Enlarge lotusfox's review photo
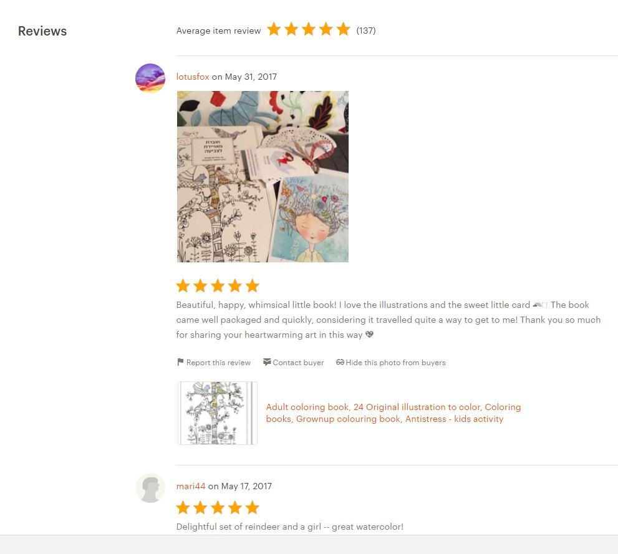618x554 pixels. point(263,176)
